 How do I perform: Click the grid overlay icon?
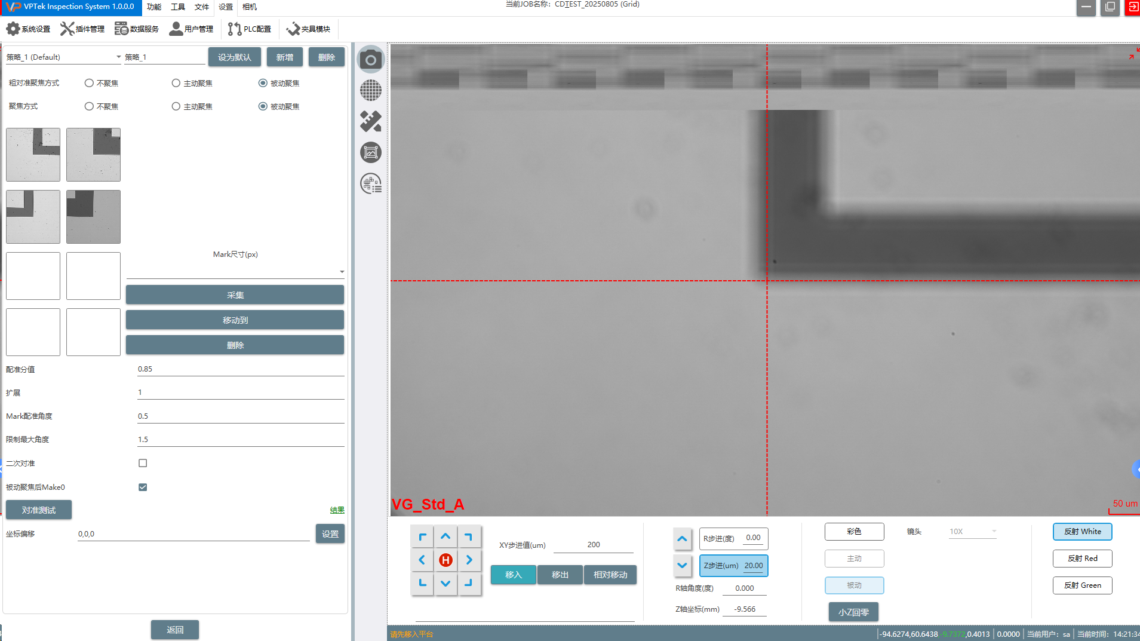[370, 91]
